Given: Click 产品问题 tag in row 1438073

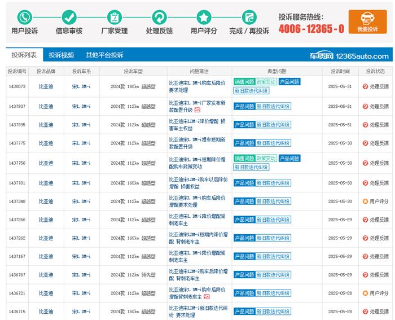Looking at the screenshot, I should (289, 82).
